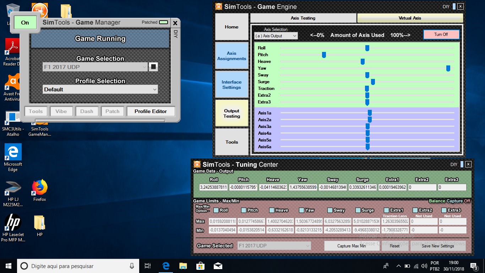Click Save New Settings button

click(438, 246)
